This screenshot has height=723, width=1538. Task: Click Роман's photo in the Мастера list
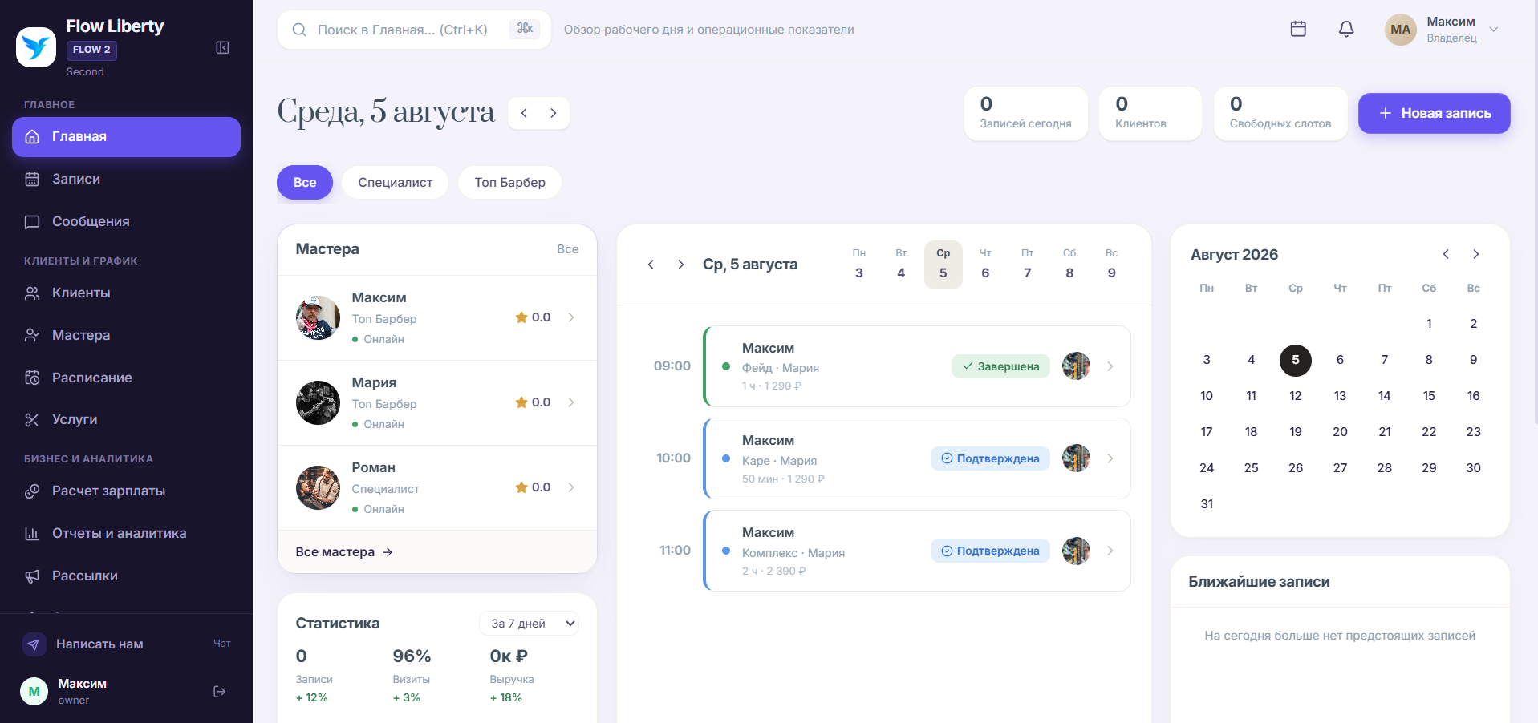pyautogui.click(x=318, y=487)
